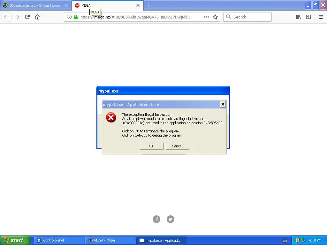Image resolution: width=327 pixels, height=245 pixels.
Task: Click the network tray icon
Action: click(303, 241)
